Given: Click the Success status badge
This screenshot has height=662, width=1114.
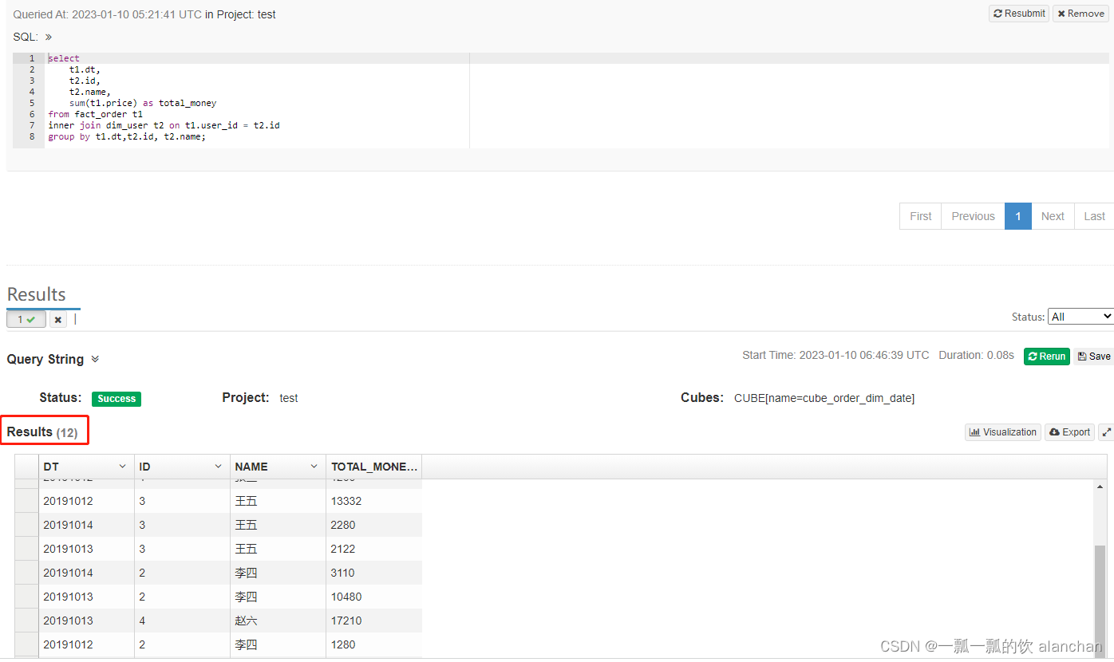Looking at the screenshot, I should (x=117, y=399).
